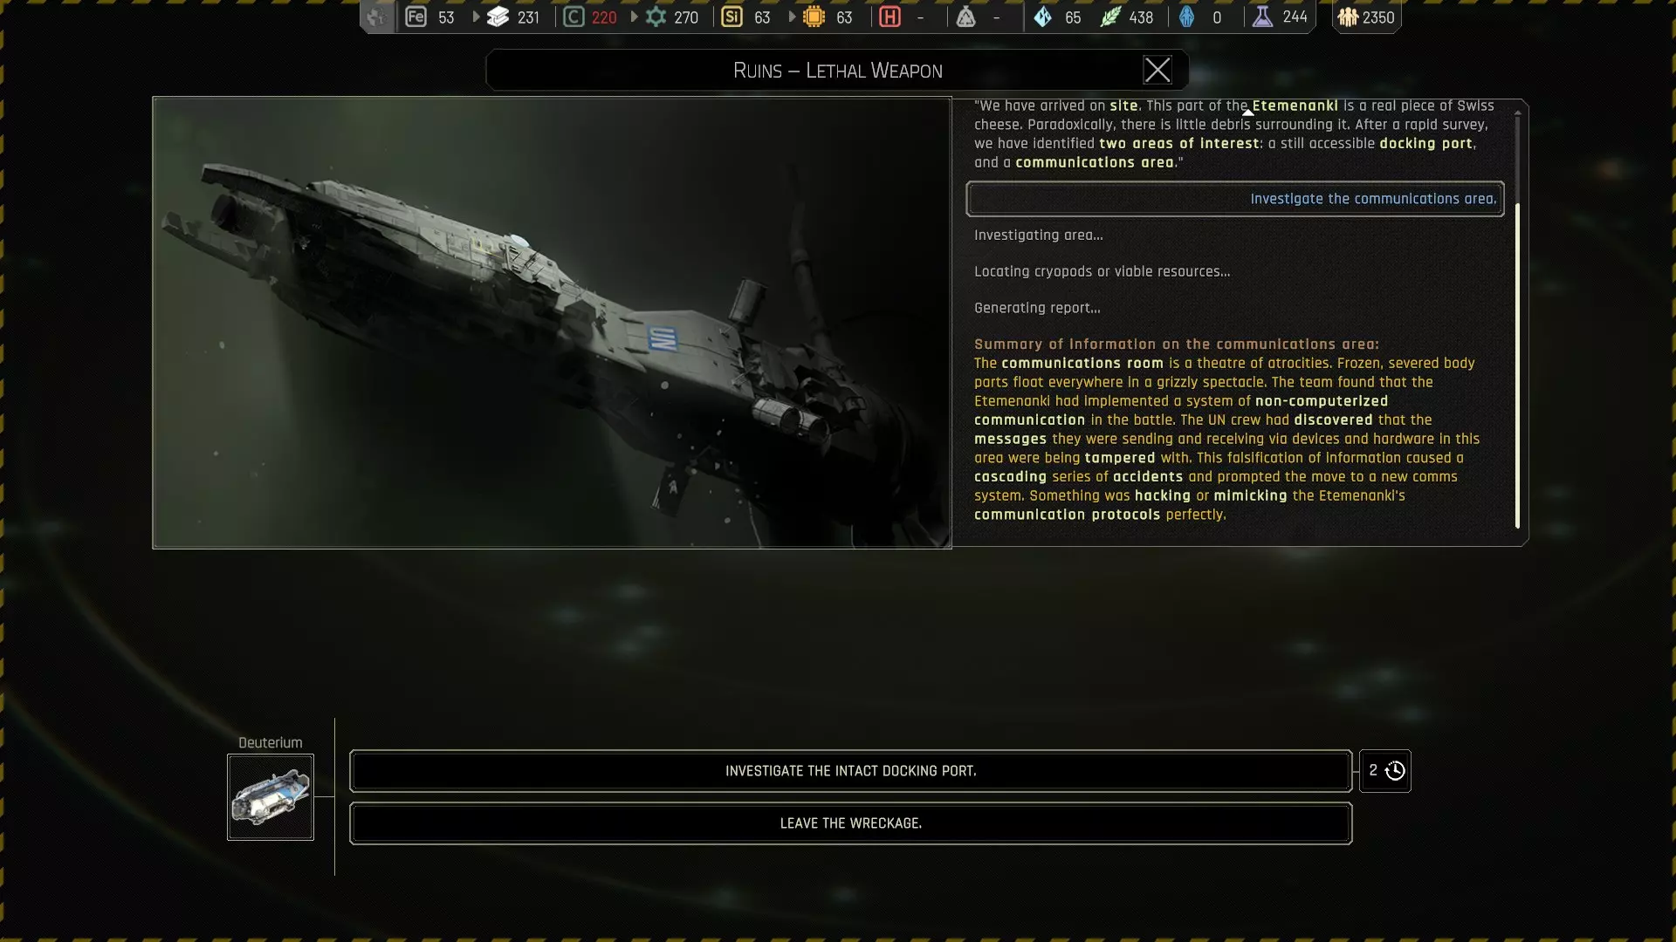Click the blue cryopod icon
This screenshot has height=942, width=1676.
[1186, 17]
